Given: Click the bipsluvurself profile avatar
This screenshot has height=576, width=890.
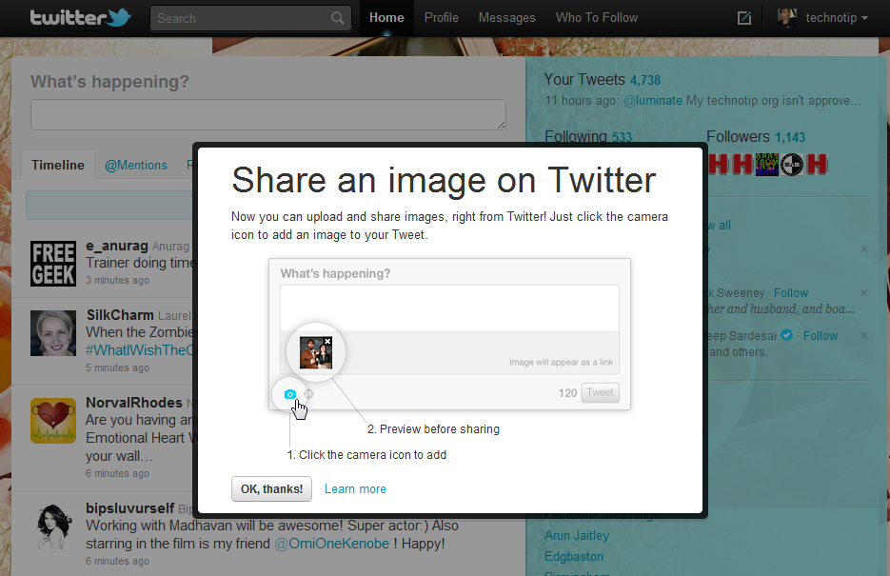Looking at the screenshot, I should coord(53,526).
